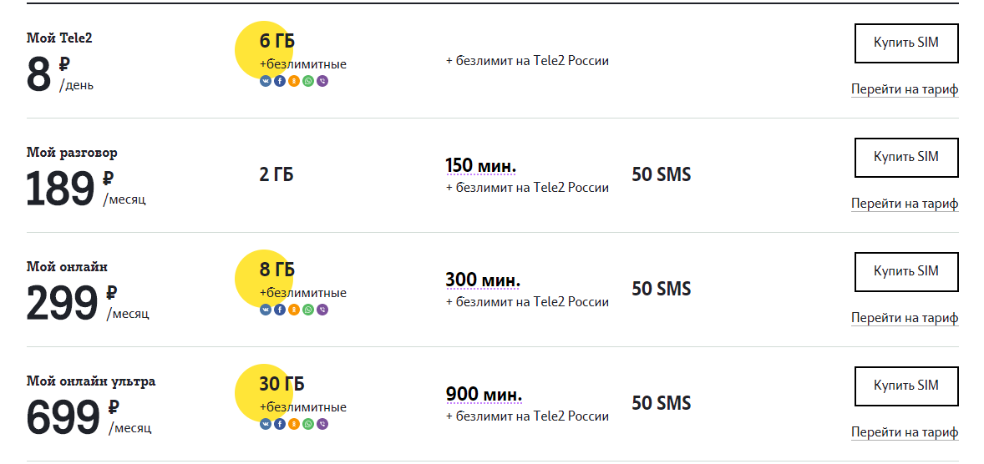
Task: Click the WhatsApp icon in the Мой онлайн ультра row
Action: pyautogui.click(x=308, y=424)
